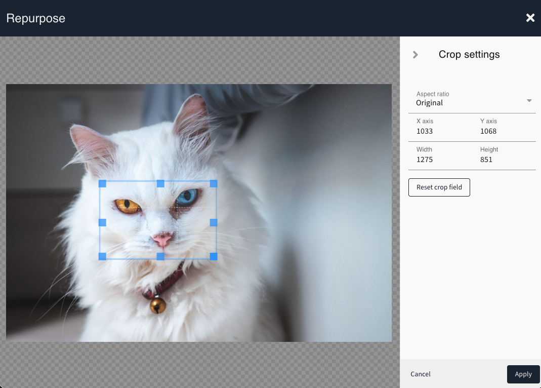Close the Repurpose dialog

click(530, 18)
